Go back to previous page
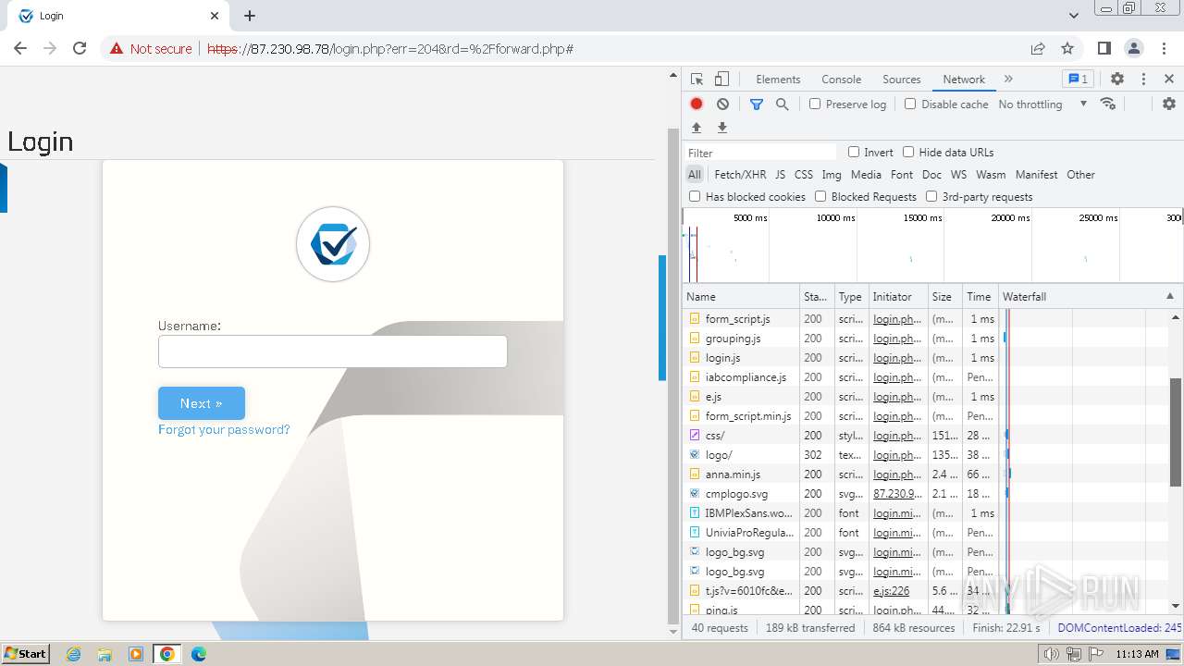The height and width of the screenshot is (666, 1184). (x=20, y=48)
